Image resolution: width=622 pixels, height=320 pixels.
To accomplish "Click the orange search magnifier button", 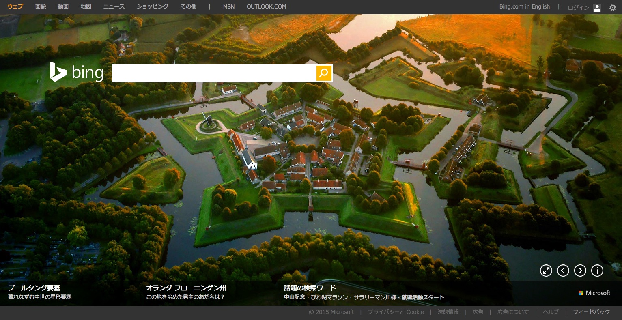I will (x=324, y=73).
